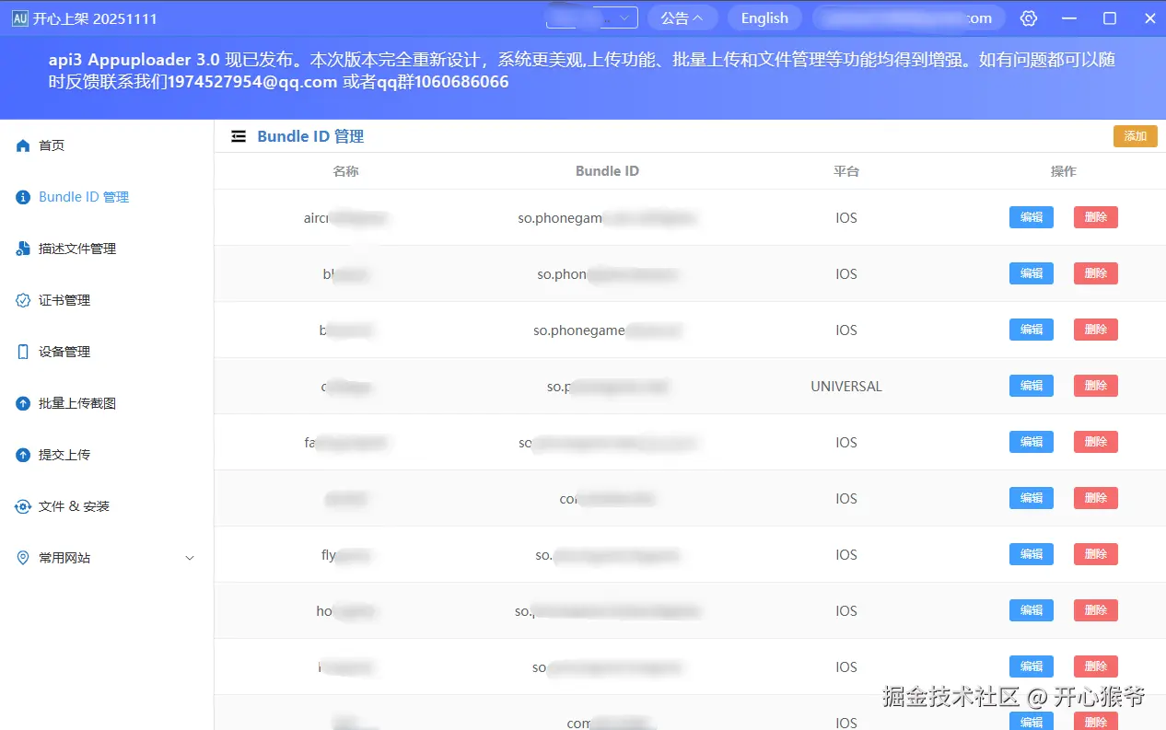Click 删除 in the airc… row
1166x730 pixels.
click(1096, 217)
